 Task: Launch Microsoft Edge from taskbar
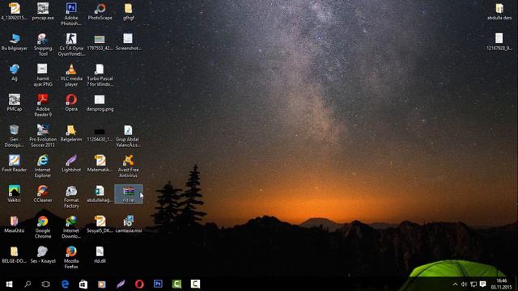pyautogui.click(x=65, y=284)
